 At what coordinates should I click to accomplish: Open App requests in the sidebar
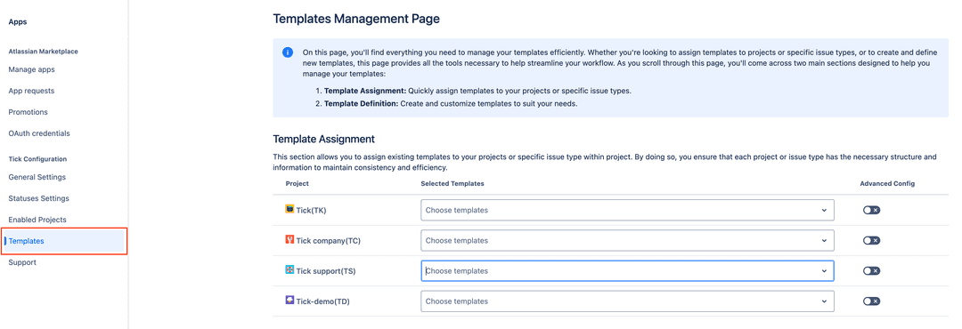pos(31,91)
